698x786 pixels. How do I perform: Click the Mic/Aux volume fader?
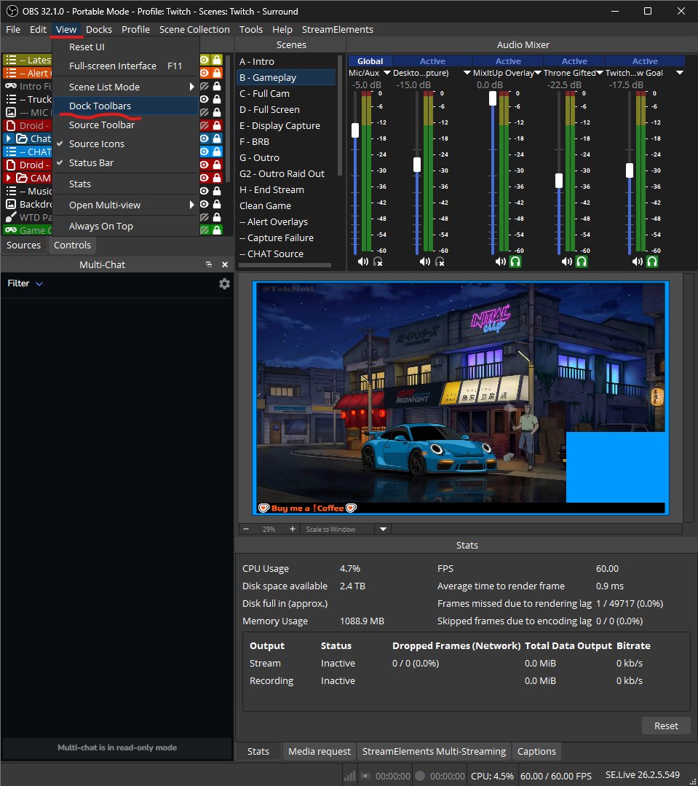point(355,130)
